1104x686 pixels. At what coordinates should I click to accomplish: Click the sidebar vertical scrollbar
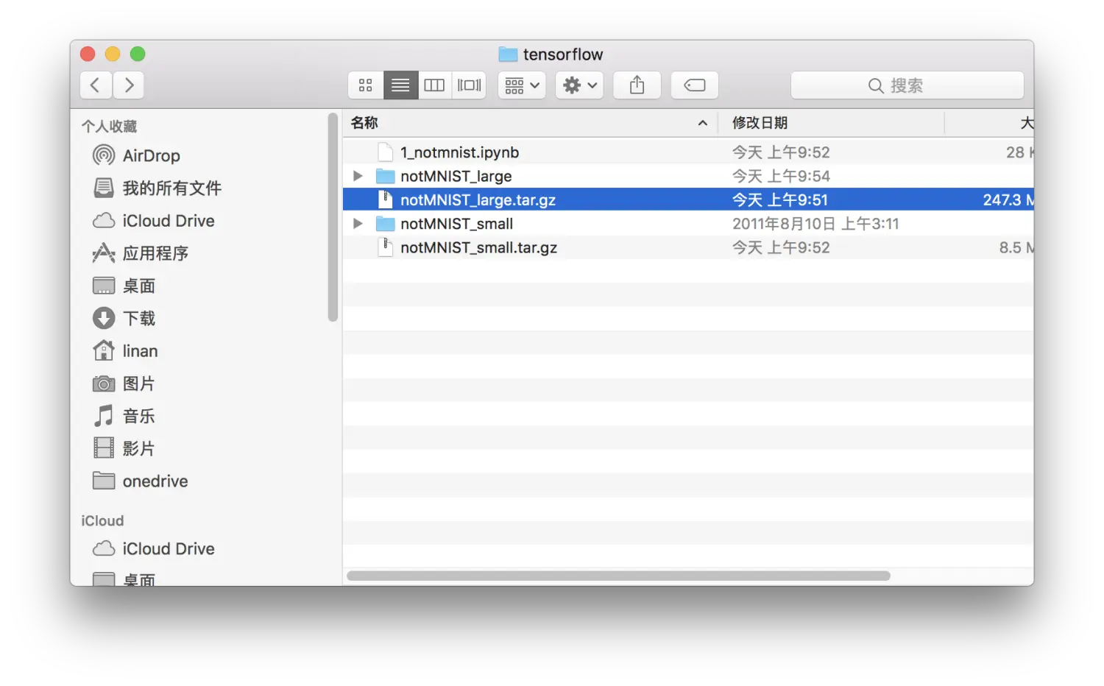[333, 218]
